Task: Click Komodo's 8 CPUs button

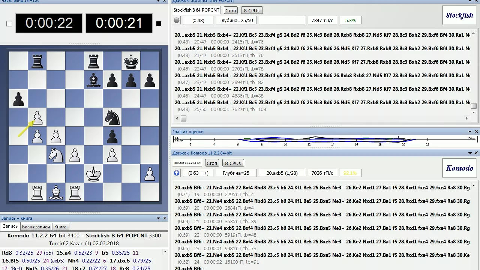Action: [x=233, y=163]
